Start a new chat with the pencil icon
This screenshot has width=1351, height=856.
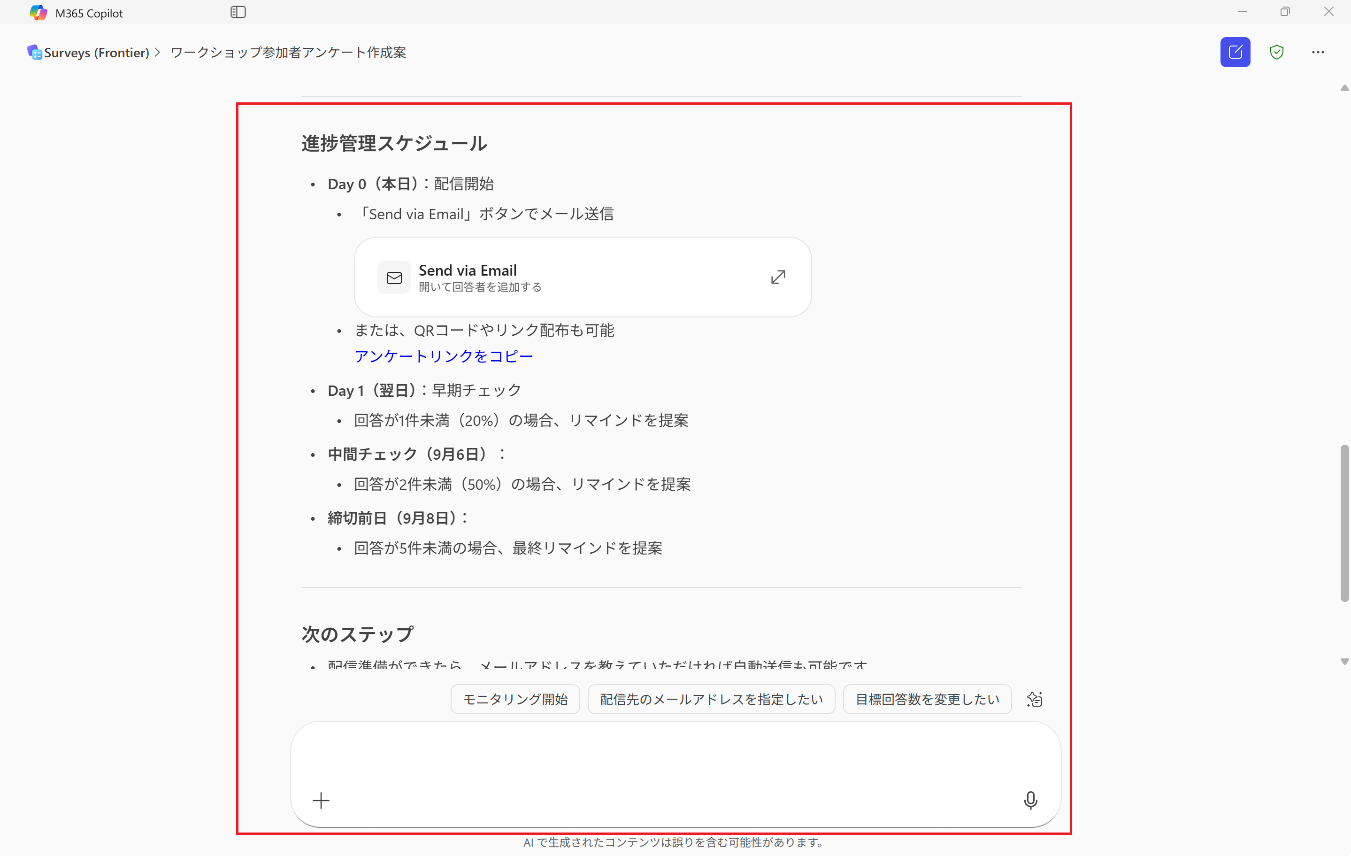pos(1235,52)
